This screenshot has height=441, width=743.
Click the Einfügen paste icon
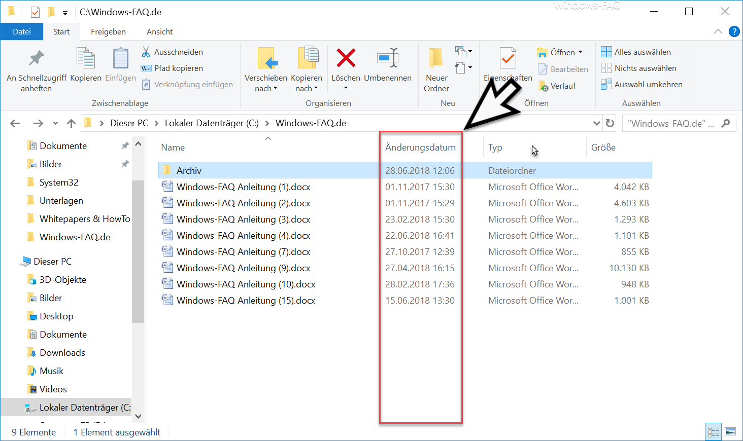(120, 59)
